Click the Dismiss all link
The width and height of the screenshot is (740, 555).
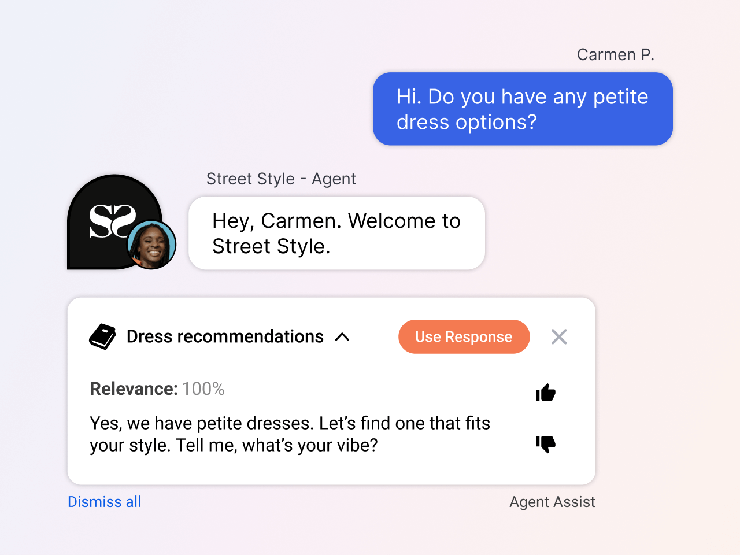pos(105,502)
